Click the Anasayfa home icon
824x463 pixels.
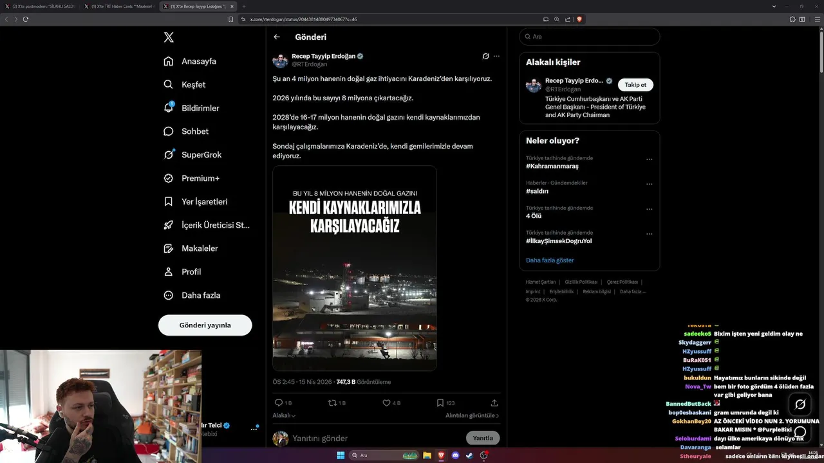click(x=169, y=61)
